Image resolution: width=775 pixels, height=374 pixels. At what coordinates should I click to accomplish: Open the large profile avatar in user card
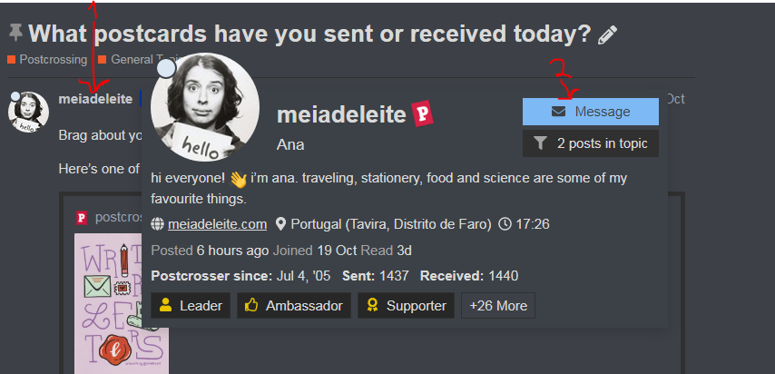coord(205,107)
